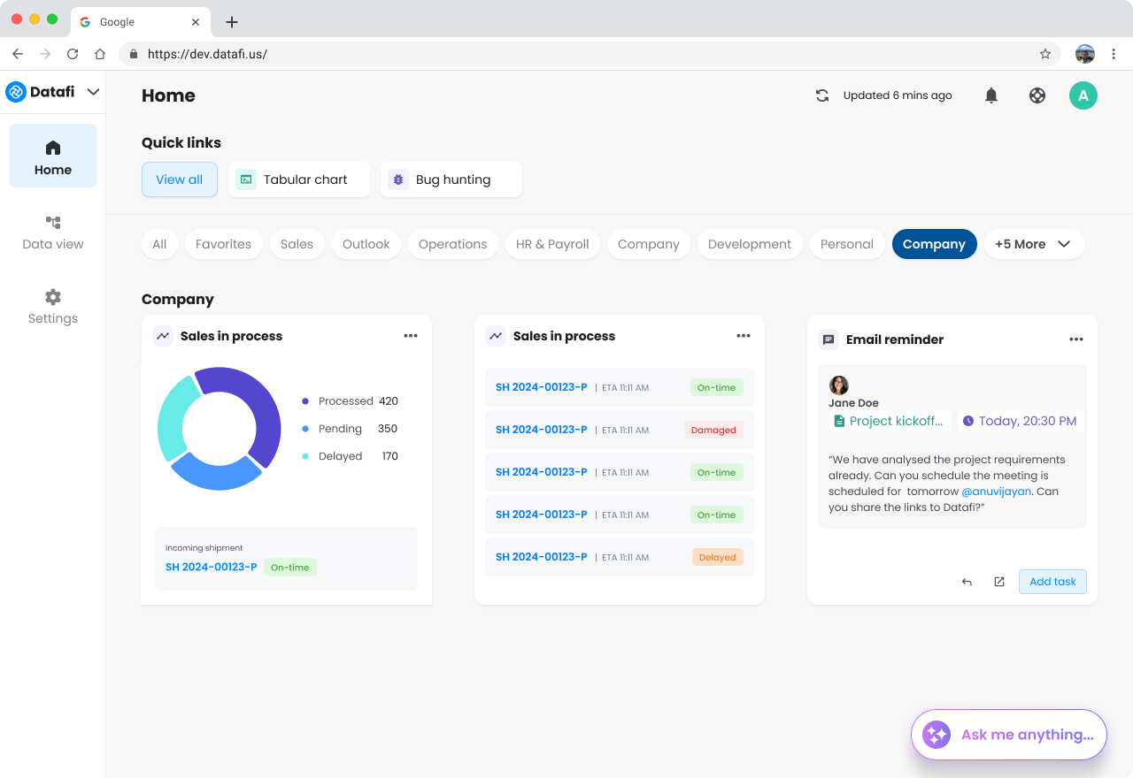Screen dimensions: 1133x778
Task: Open email in new window icon
Action: pyautogui.click(x=999, y=582)
